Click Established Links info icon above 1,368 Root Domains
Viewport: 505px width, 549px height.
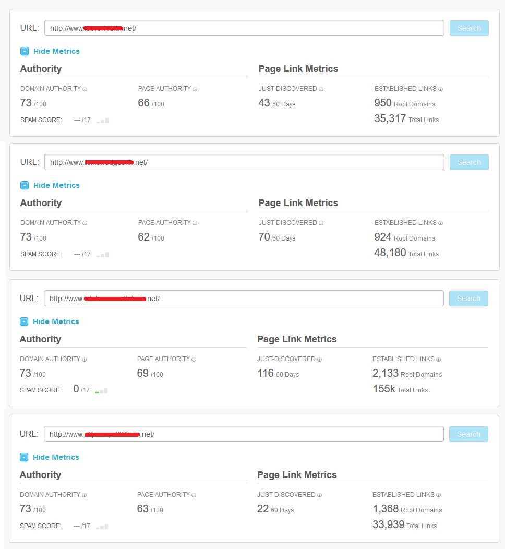tap(438, 495)
